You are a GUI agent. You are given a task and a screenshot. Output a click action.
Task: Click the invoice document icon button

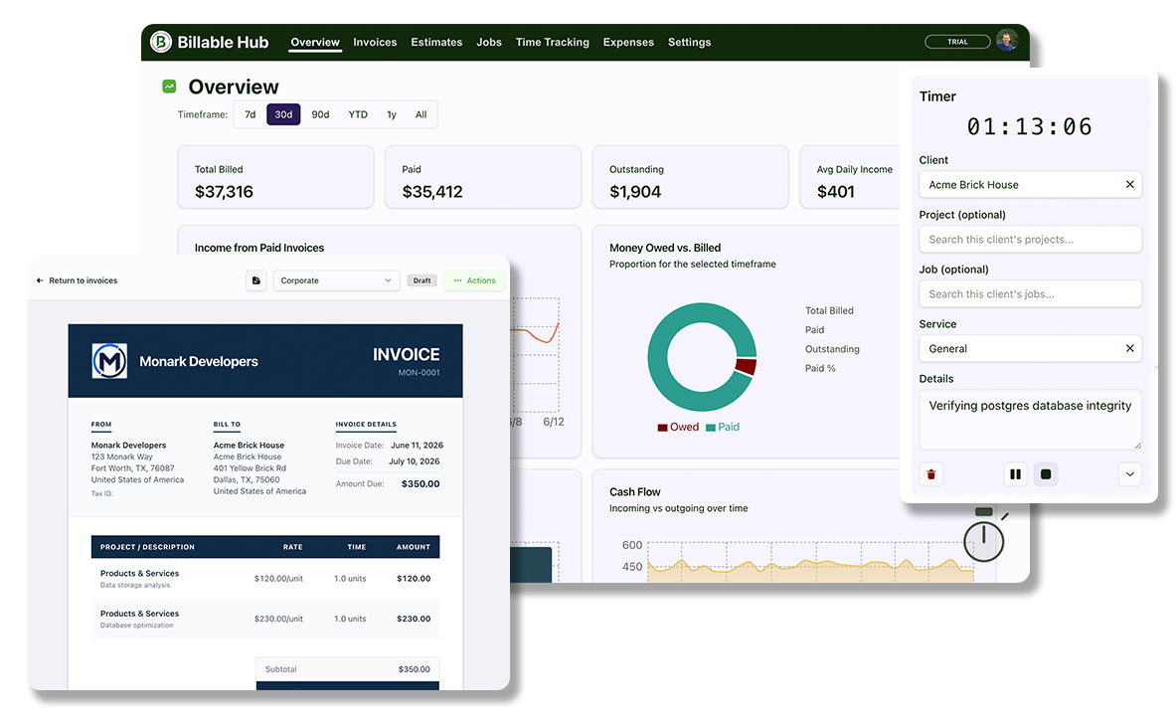[x=256, y=280]
